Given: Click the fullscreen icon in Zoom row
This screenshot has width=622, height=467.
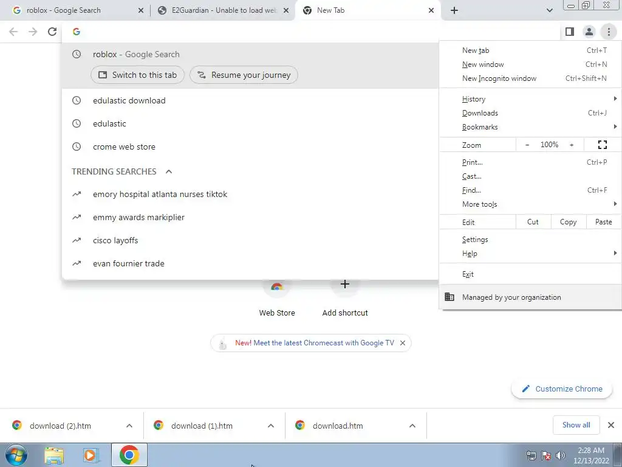Looking at the screenshot, I should point(602,145).
